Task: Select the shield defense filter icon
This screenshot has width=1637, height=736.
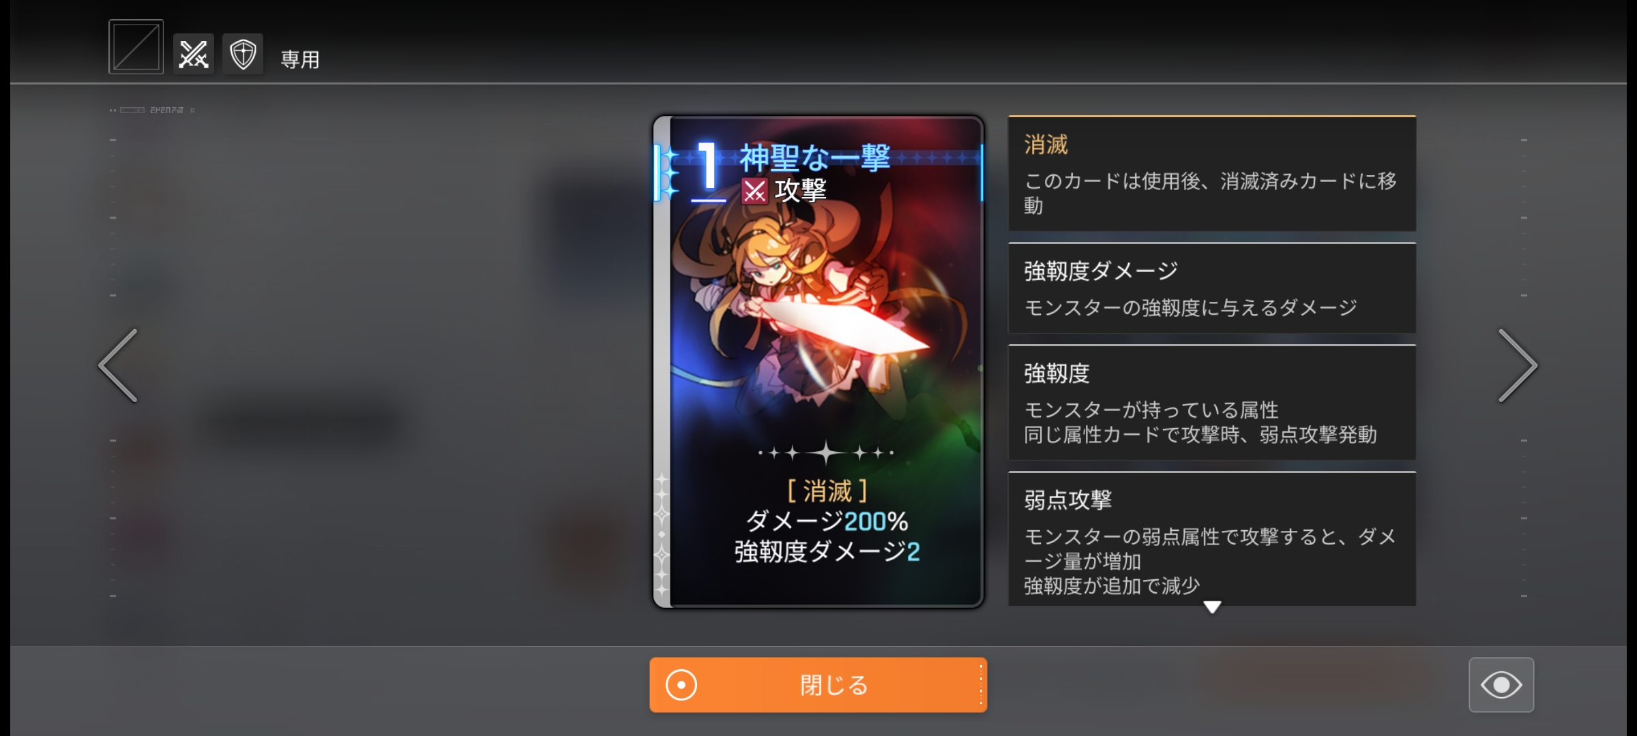Action: [243, 54]
